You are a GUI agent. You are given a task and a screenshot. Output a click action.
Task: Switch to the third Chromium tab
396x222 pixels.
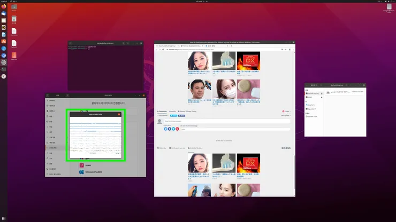[217, 46]
